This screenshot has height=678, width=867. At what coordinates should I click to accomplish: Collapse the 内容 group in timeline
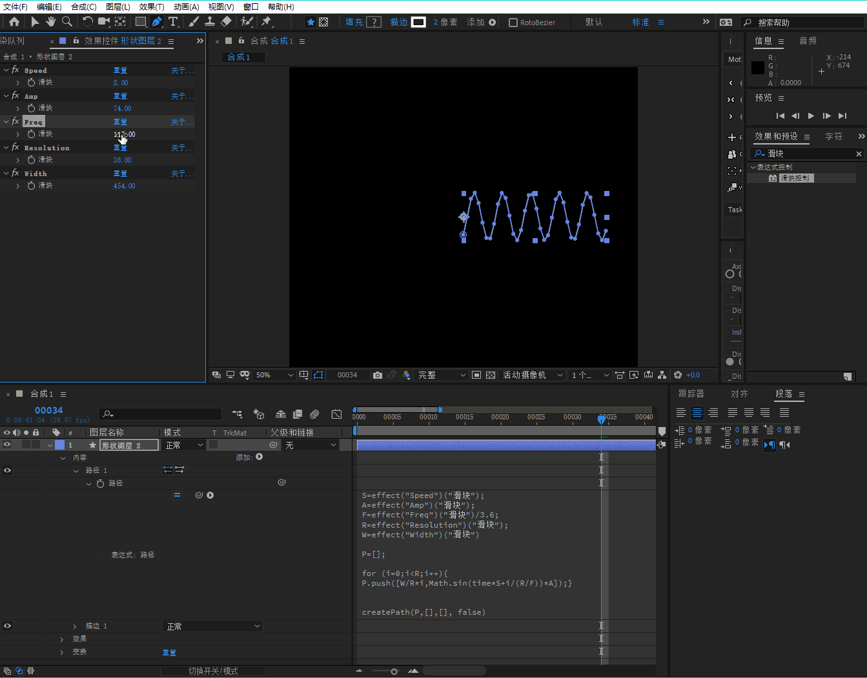[63, 458]
